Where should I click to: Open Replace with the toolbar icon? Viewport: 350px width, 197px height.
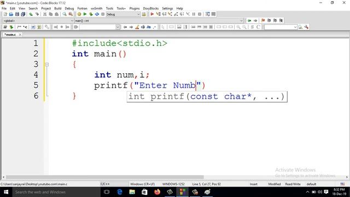pos(71,14)
